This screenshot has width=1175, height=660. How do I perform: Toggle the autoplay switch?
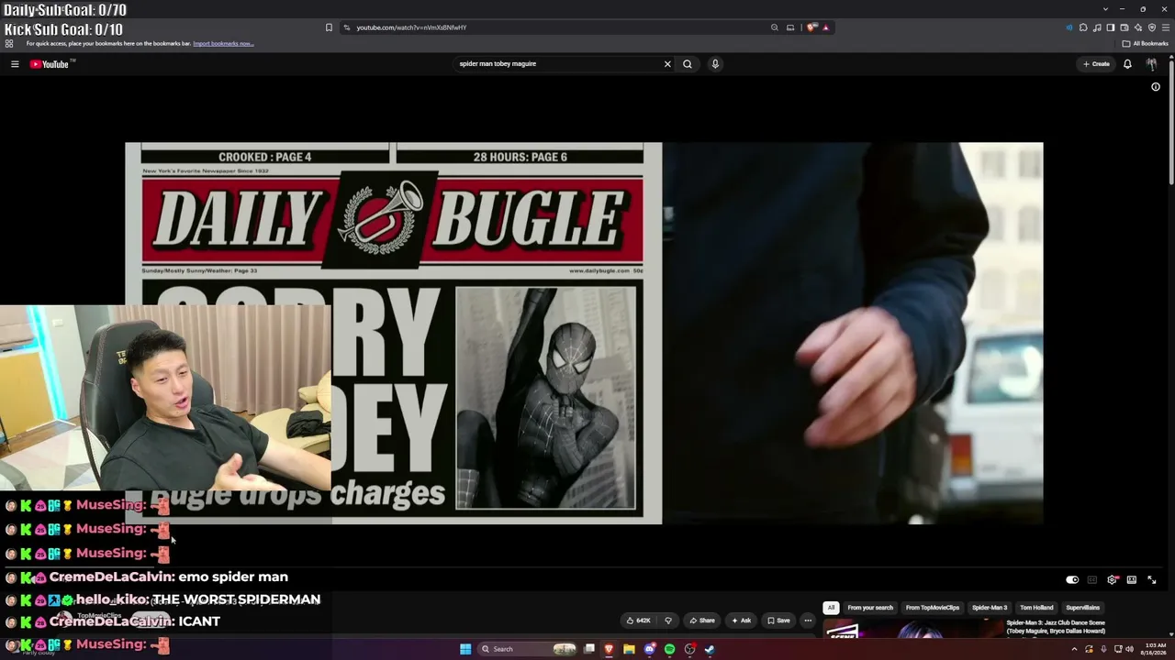click(x=1072, y=580)
